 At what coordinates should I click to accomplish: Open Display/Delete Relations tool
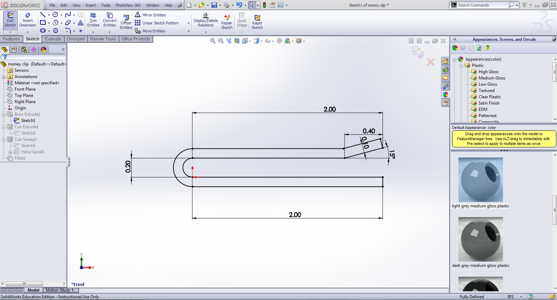tap(206, 20)
